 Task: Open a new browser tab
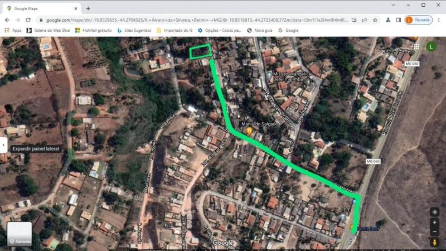pyautogui.click(x=88, y=9)
